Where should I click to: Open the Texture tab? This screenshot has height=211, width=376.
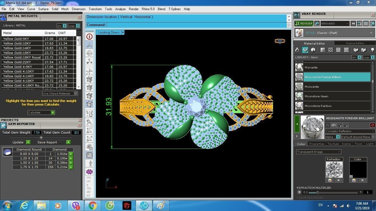click(x=333, y=144)
